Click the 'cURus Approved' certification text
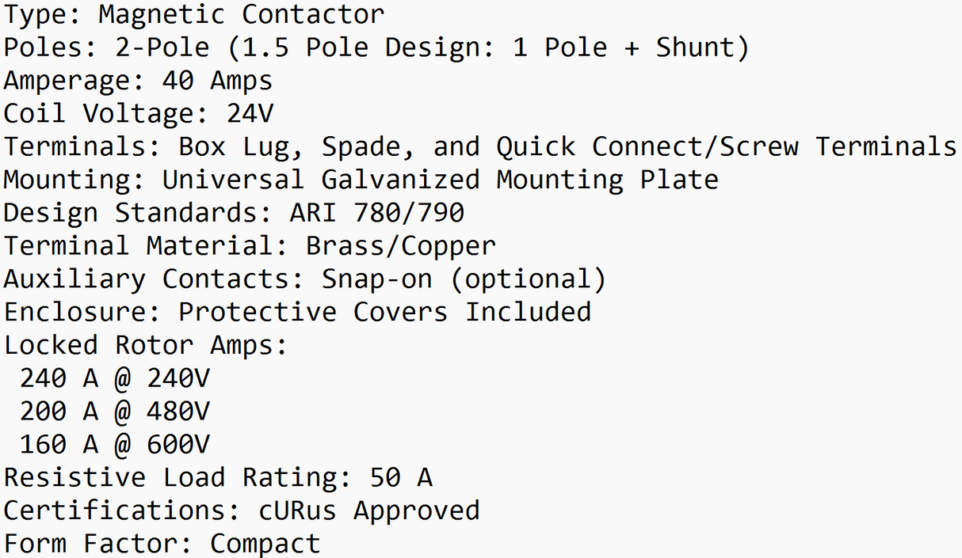 (368, 511)
